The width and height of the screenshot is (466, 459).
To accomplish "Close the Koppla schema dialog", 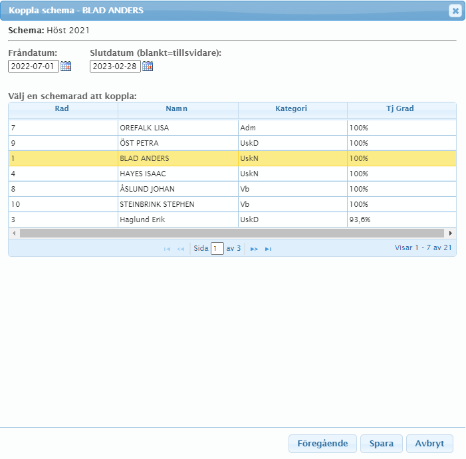I will (x=455, y=11).
